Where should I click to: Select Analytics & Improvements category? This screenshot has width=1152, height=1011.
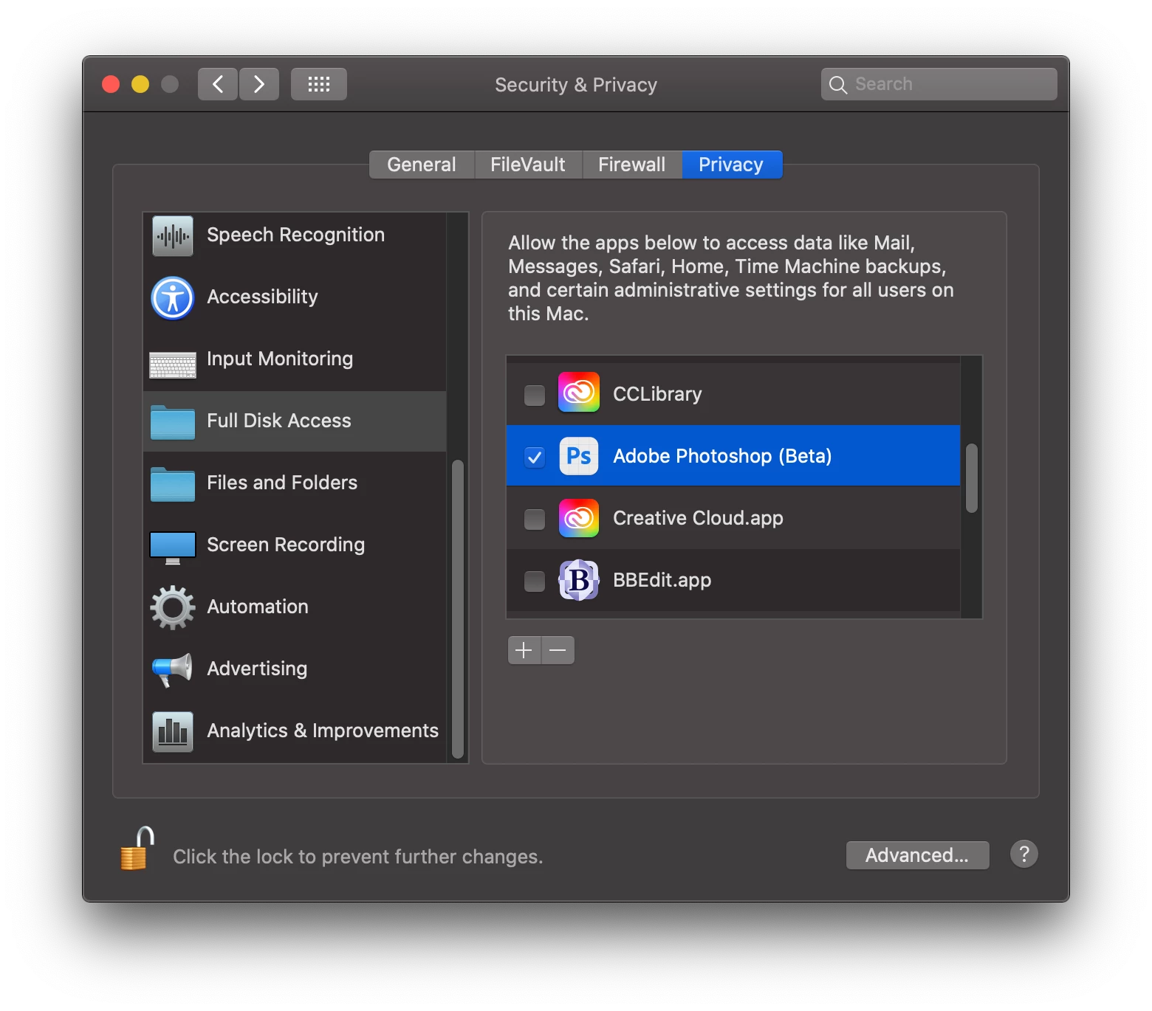[295, 731]
